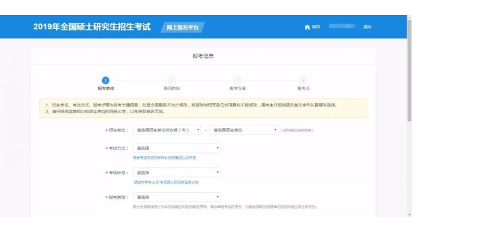Click the scrollbar down arrow
This screenshot has height=238, width=486.
[x=409, y=214]
